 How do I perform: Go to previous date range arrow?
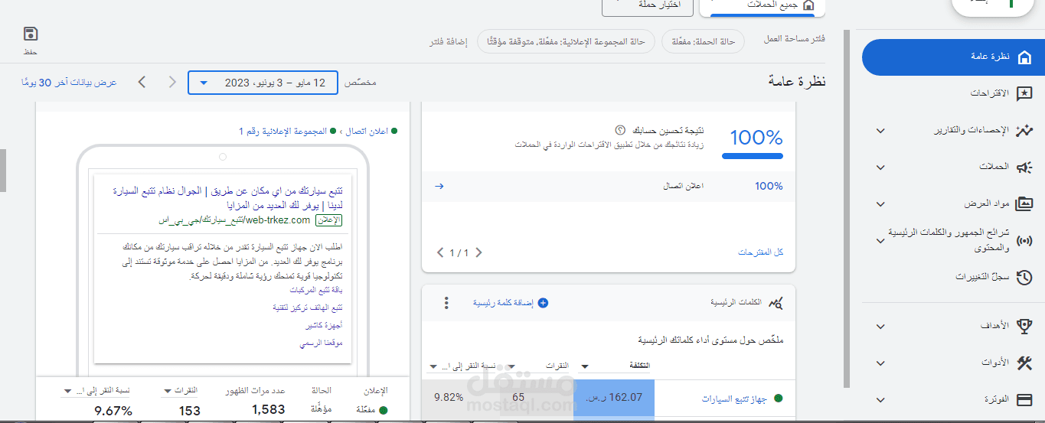pos(142,82)
